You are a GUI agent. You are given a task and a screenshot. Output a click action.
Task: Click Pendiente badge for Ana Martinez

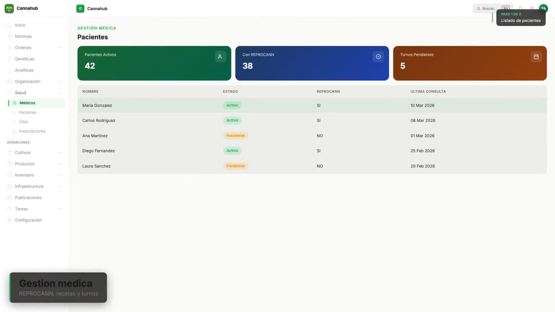tap(235, 136)
